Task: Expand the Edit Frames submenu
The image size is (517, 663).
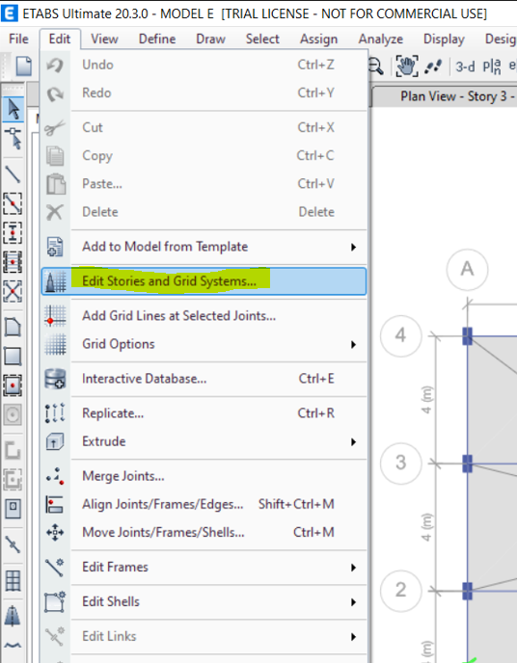Action: click(x=204, y=567)
